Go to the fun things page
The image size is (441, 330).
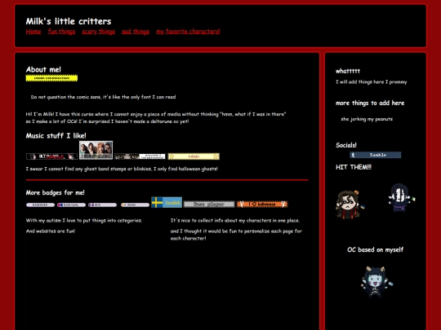(x=61, y=32)
